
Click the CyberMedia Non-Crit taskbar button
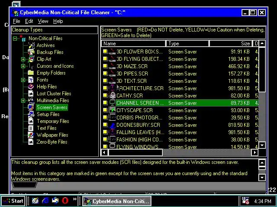click(x=116, y=201)
